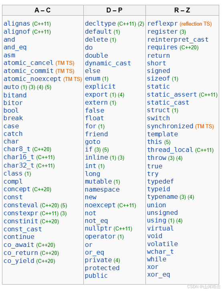Click the decltype keyword link

(100, 24)
